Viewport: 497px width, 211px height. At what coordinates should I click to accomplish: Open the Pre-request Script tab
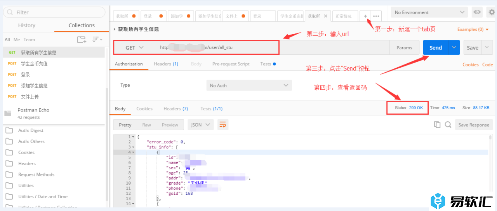click(231, 64)
